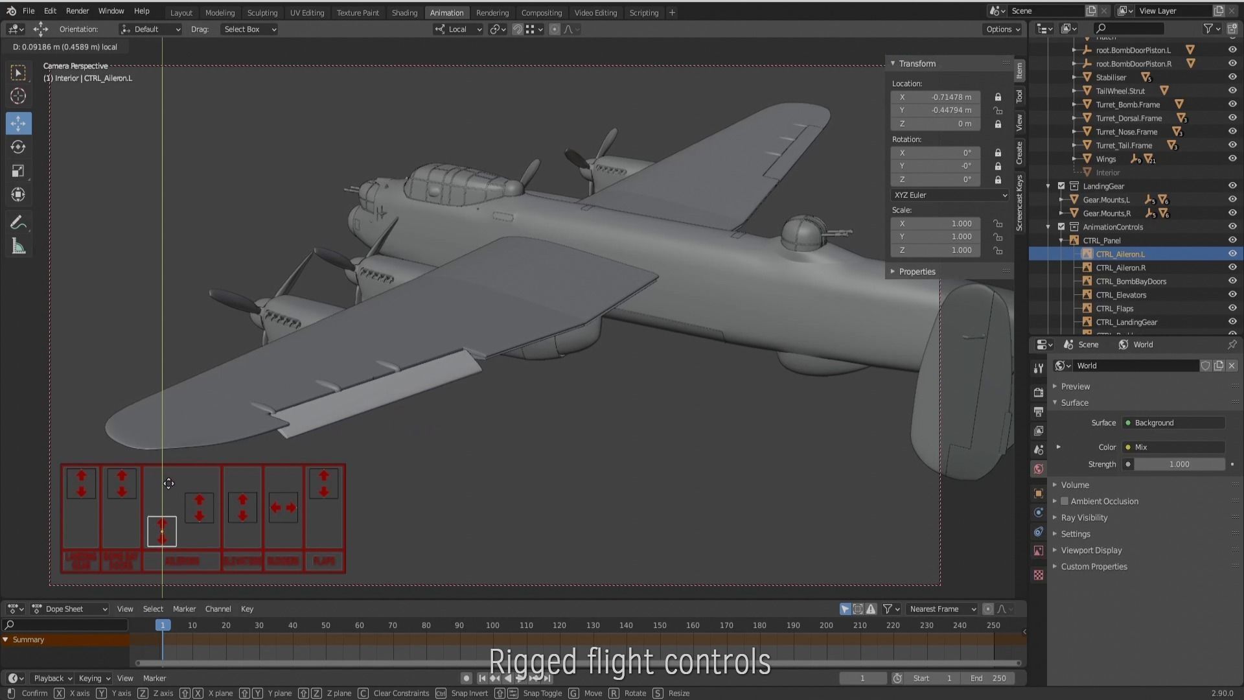This screenshot has width=1244, height=700.
Task: Click the Options button in the viewport header
Action: point(1003,29)
